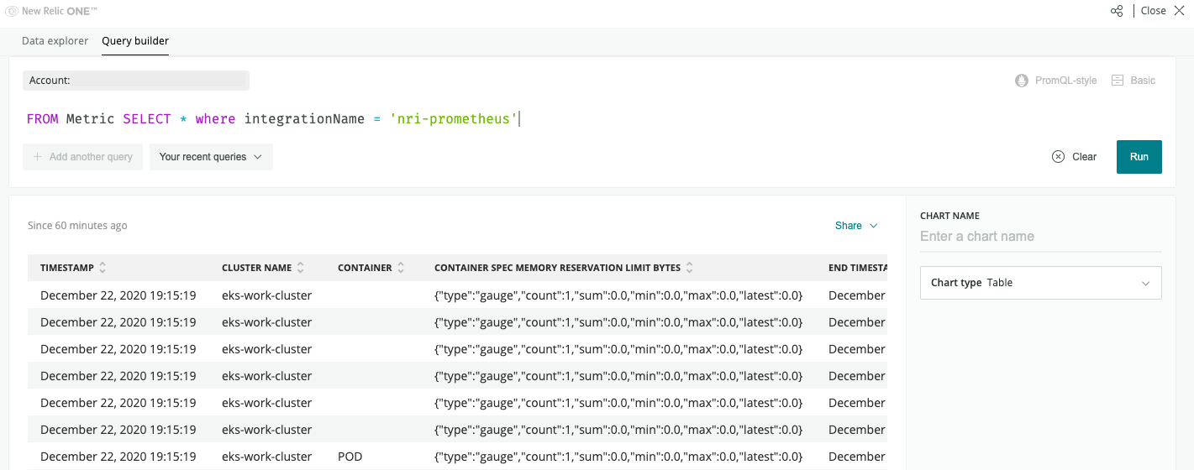The image size is (1194, 470).
Task: Open the Share dropdown menu
Action: (856, 226)
